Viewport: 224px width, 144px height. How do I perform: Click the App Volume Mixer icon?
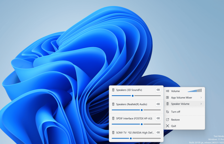(167, 97)
